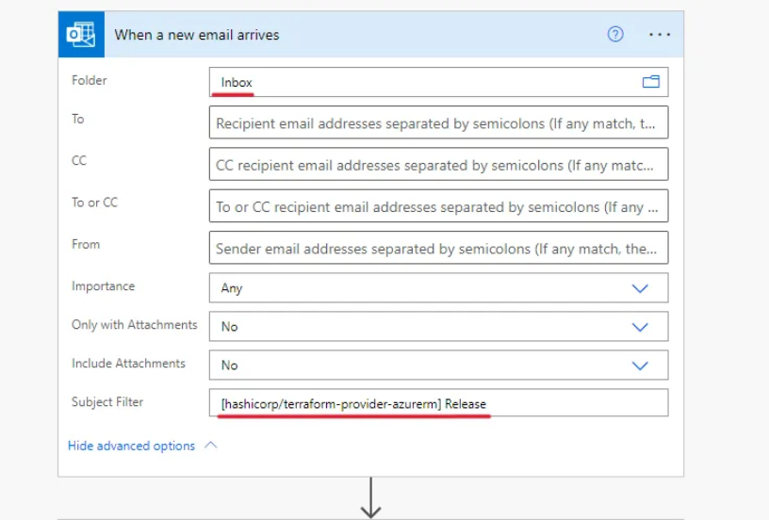The image size is (769, 520).
Task: Open the help icon for the trigger
Action: coord(615,35)
